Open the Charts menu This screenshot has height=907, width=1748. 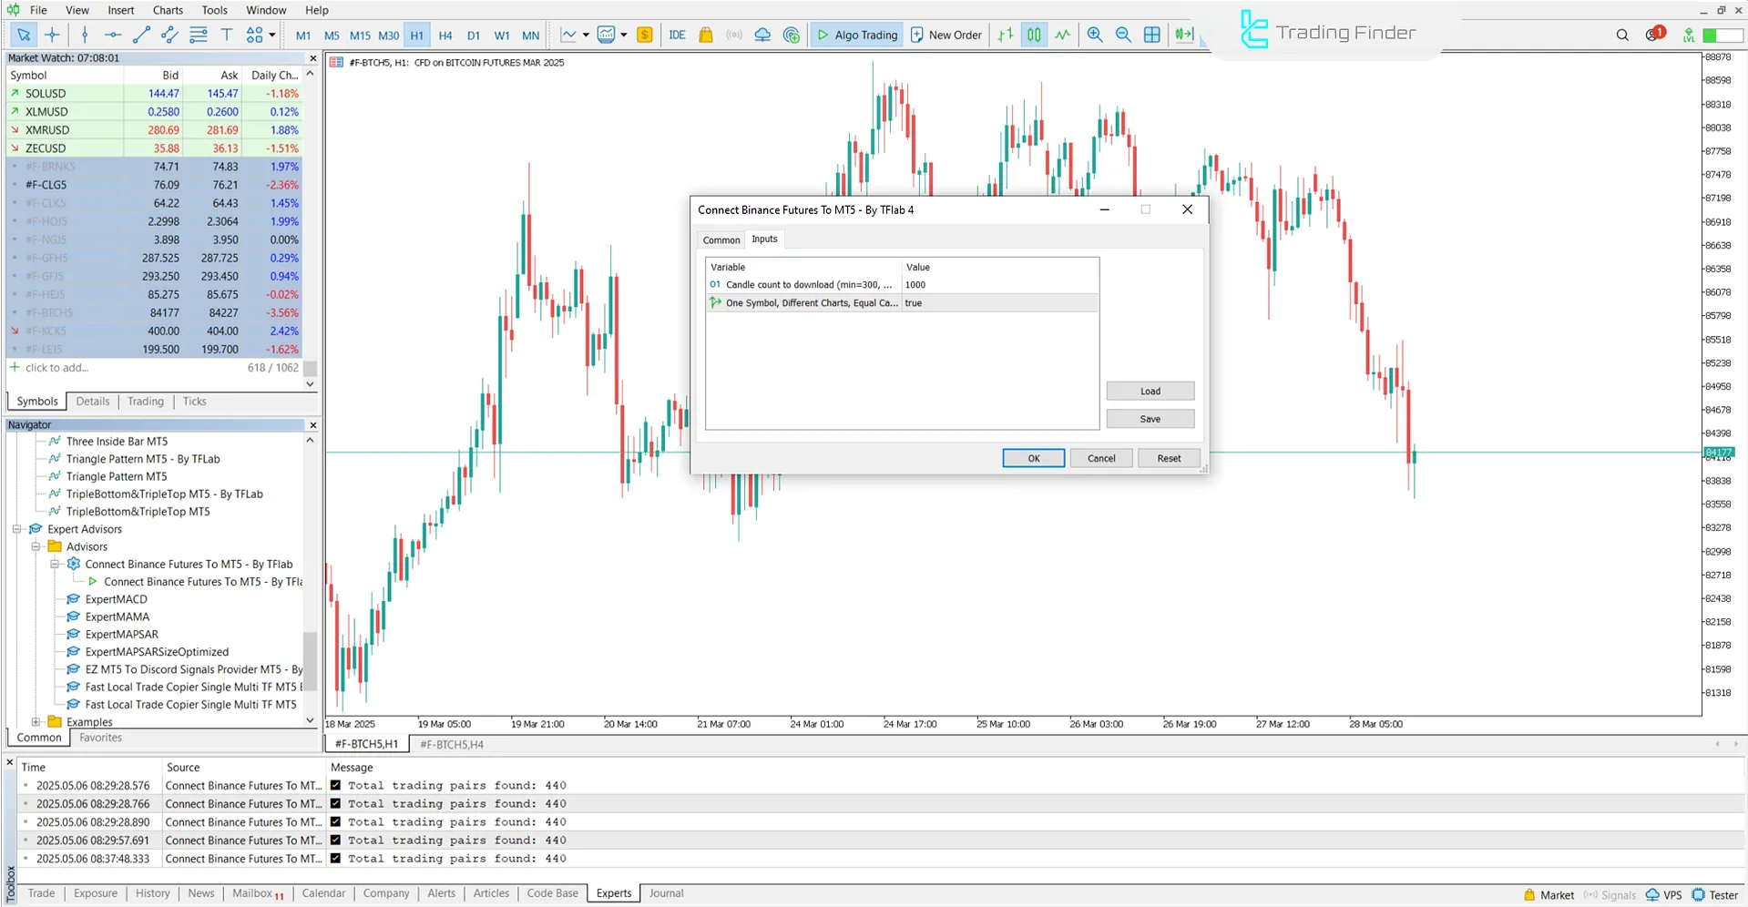point(167,10)
